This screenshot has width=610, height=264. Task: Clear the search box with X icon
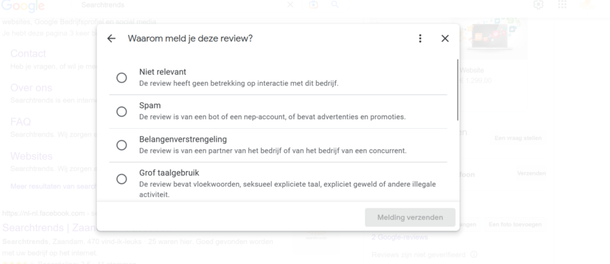[290, 5]
